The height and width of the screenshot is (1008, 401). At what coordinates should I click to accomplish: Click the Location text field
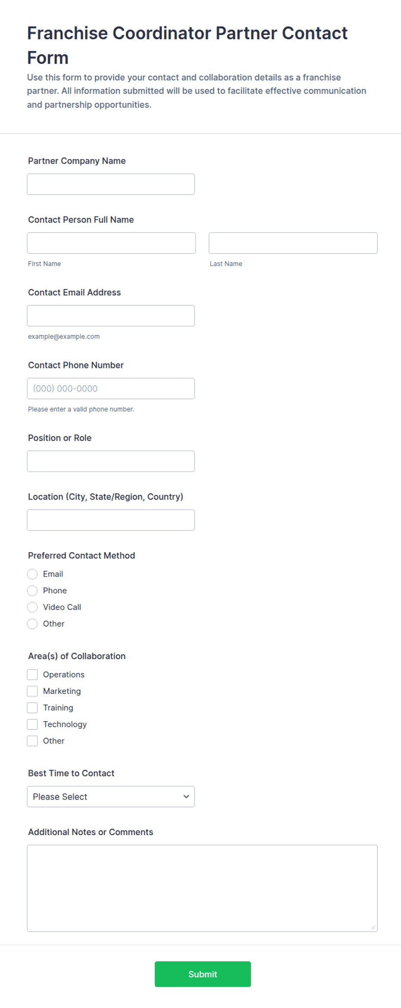111,520
